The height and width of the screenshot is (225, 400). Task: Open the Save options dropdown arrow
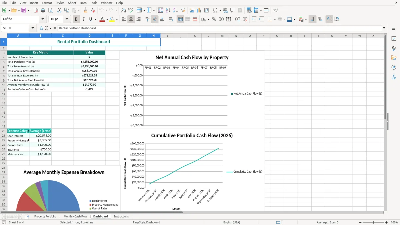pos(28,10)
